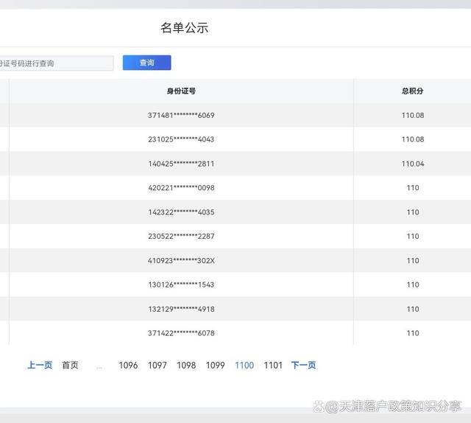Image resolution: width=471 pixels, height=423 pixels.
Task: Select ID 371422*********6078
Action: tap(181, 333)
